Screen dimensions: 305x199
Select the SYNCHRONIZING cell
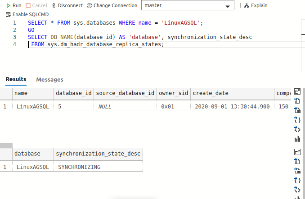[x=79, y=167]
